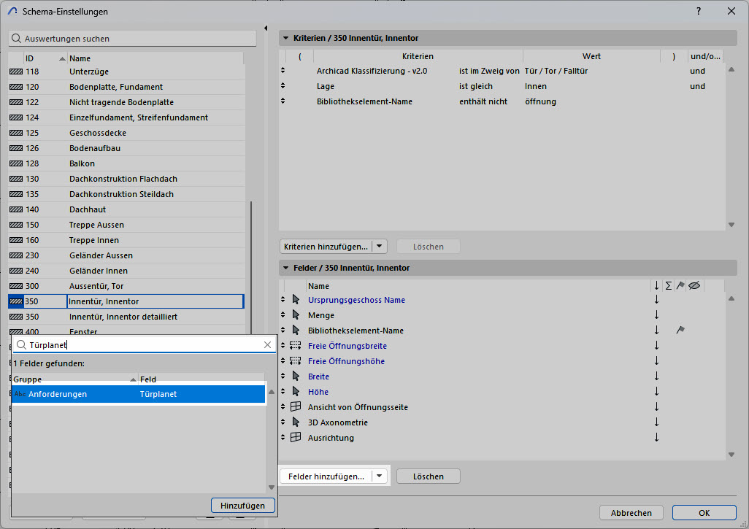
Task: Click the schema icon of Aussentür, Tor
Action: pos(15,286)
